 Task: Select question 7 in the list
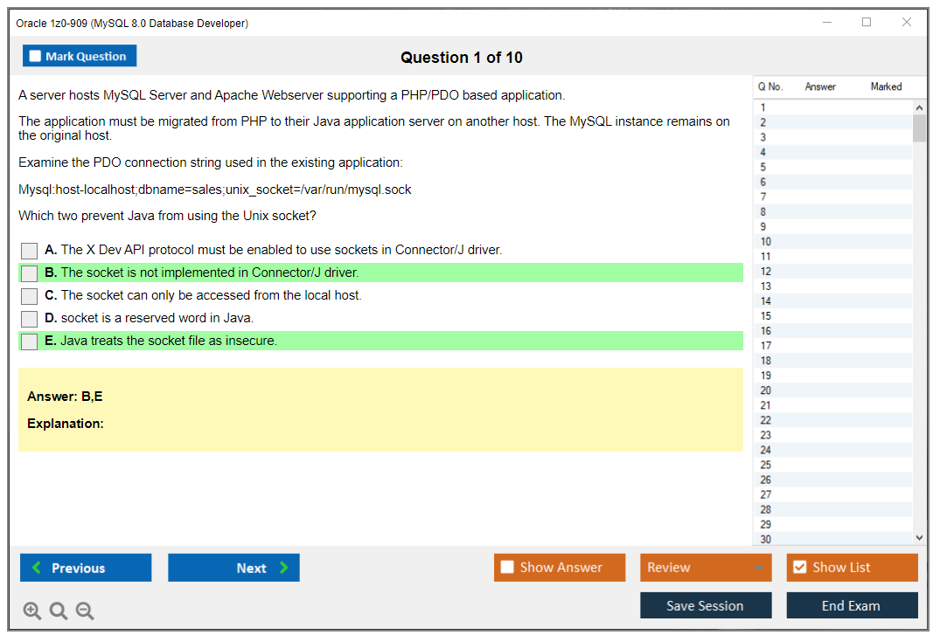(832, 197)
